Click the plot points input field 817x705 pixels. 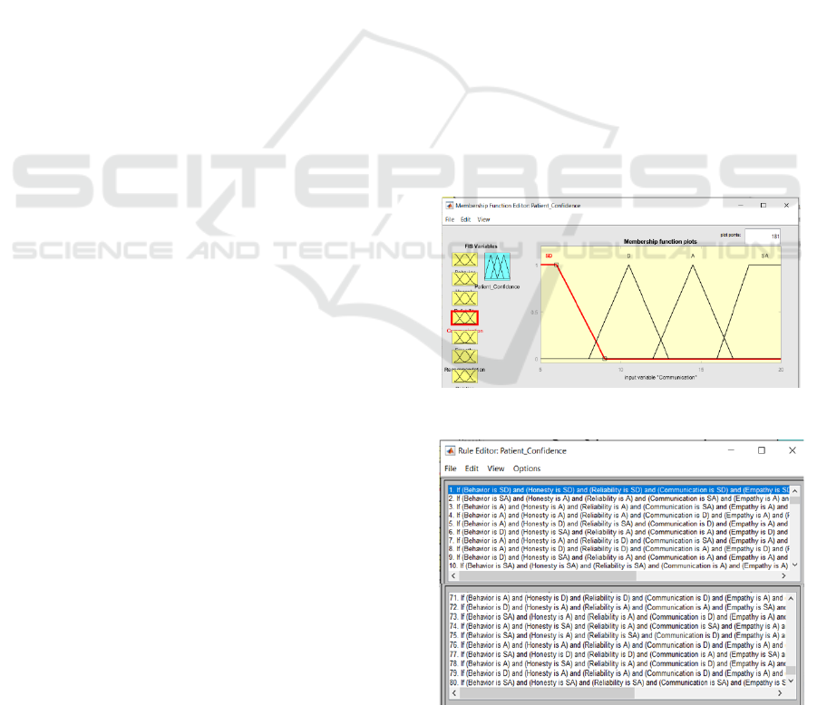click(x=762, y=237)
